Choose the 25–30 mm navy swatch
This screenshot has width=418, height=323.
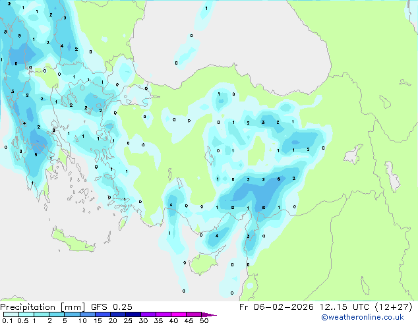(x=133, y=314)
